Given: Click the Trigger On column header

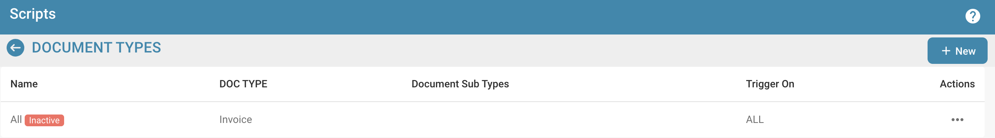Looking at the screenshot, I should 770,84.
